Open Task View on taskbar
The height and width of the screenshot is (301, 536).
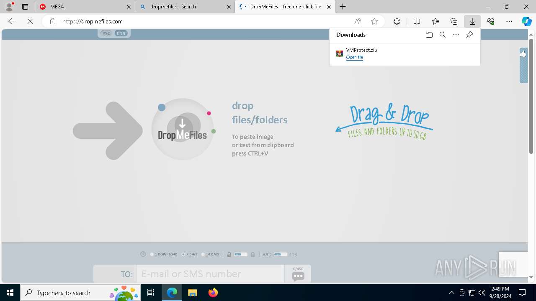(151, 293)
